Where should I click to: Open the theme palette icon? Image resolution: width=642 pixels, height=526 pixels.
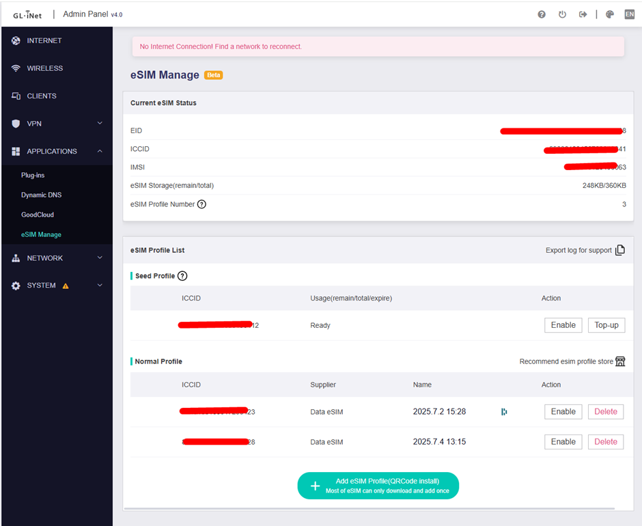click(x=610, y=14)
